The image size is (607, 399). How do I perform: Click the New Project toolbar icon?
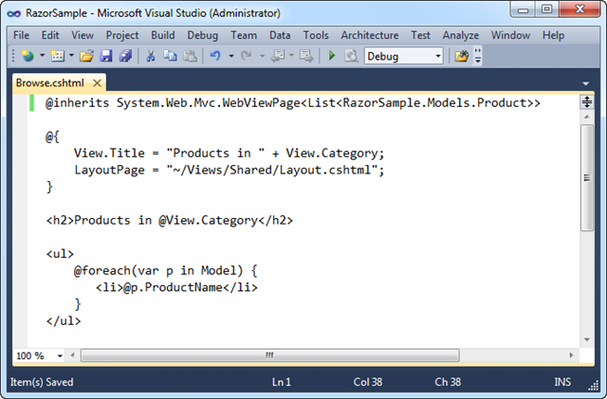(28, 56)
